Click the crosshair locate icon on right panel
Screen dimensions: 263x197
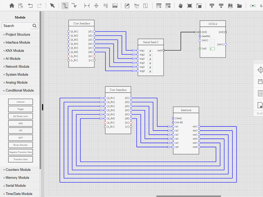260,70
